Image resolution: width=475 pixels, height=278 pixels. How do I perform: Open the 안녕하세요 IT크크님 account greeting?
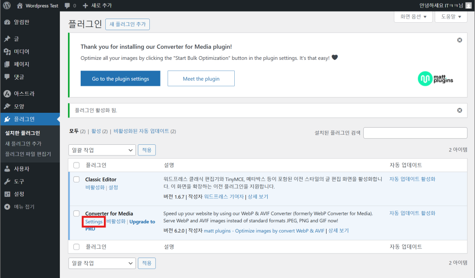click(441, 6)
